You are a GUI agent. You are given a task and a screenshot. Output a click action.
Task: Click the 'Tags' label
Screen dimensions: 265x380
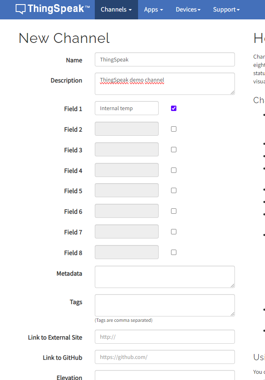(76, 302)
